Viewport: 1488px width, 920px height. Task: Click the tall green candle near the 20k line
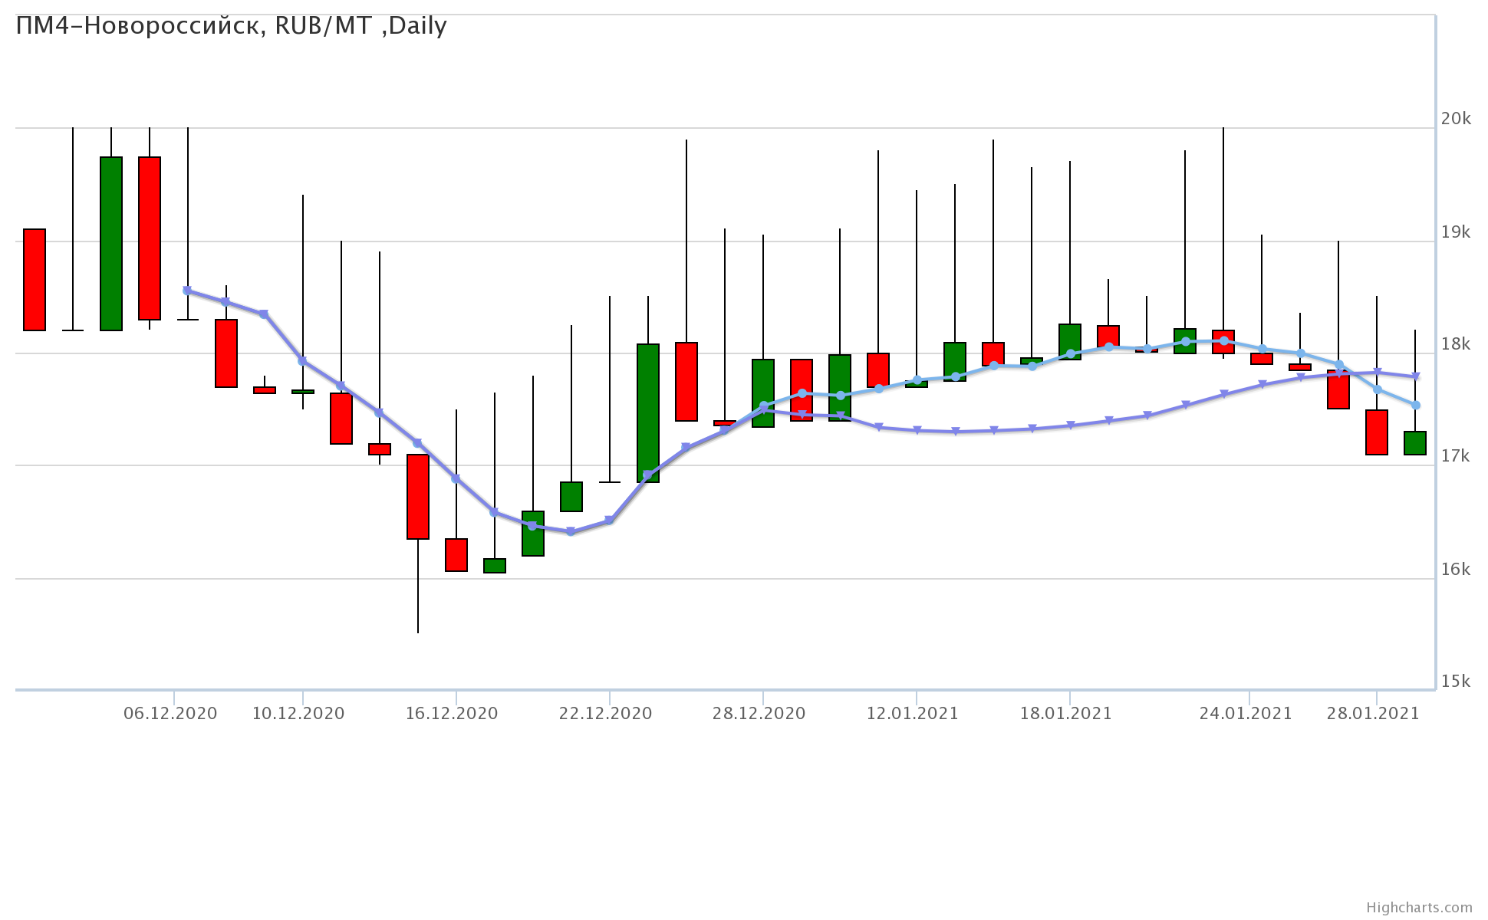[x=111, y=244]
